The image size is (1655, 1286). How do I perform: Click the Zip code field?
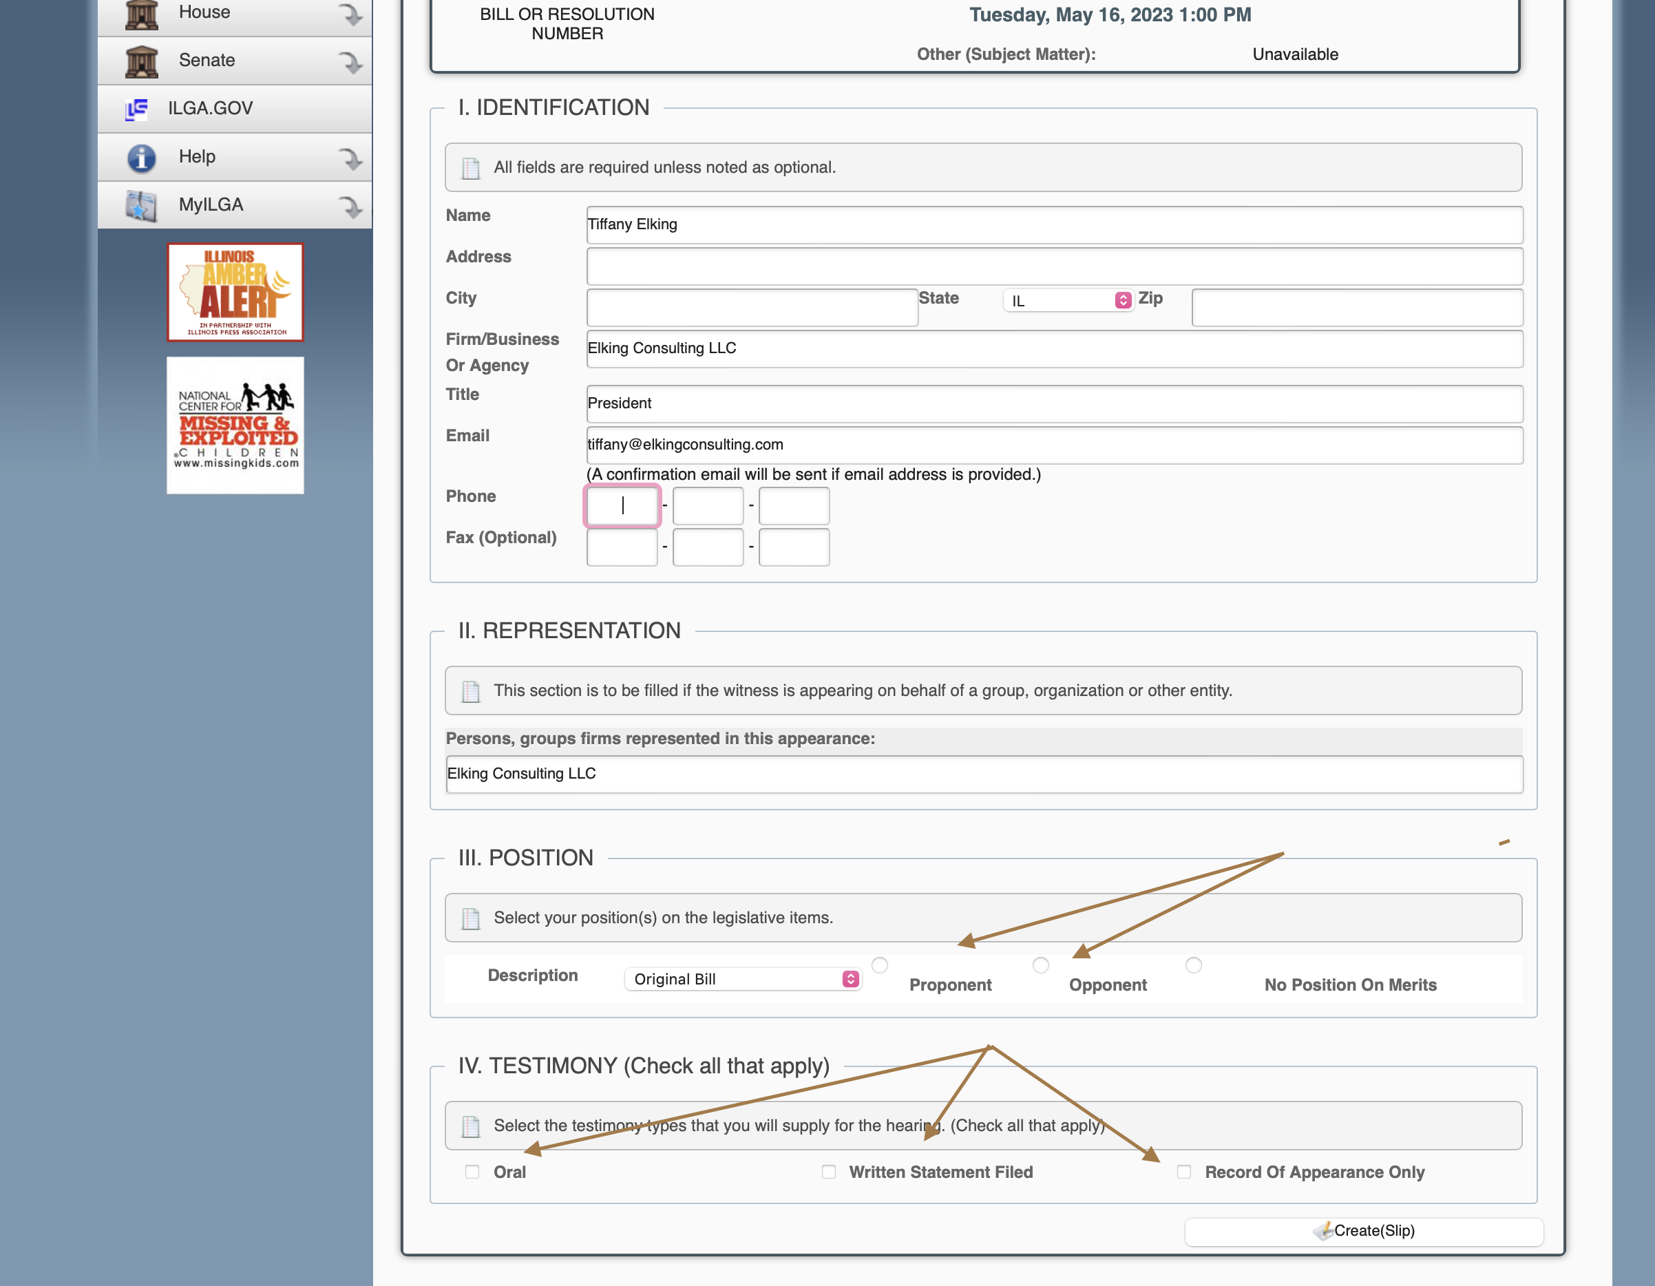tap(1356, 308)
